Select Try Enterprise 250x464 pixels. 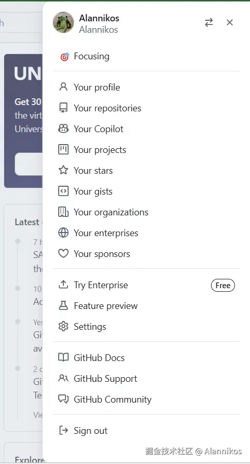click(147, 285)
